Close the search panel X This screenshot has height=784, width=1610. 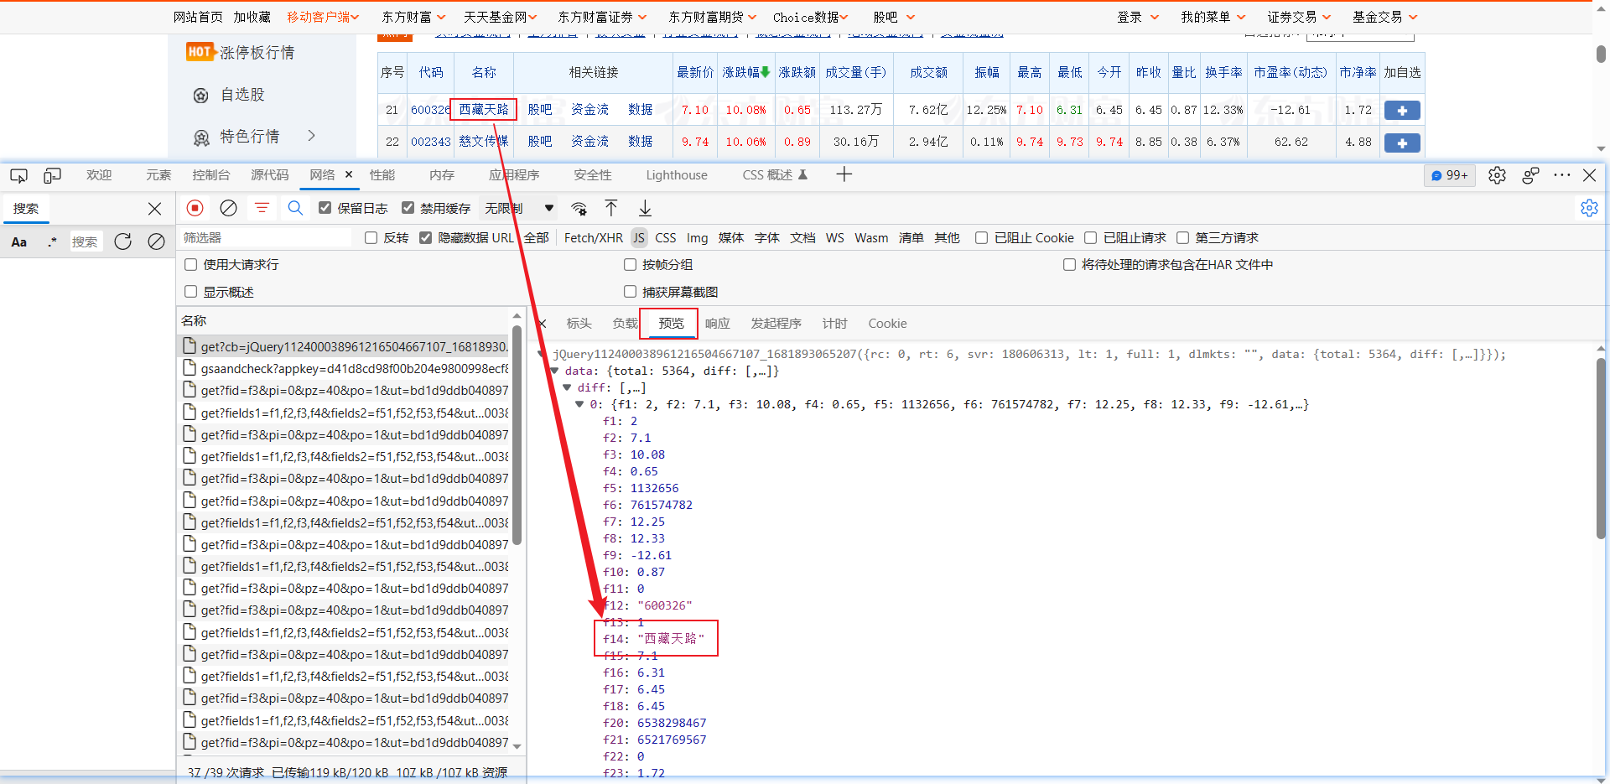pos(154,209)
